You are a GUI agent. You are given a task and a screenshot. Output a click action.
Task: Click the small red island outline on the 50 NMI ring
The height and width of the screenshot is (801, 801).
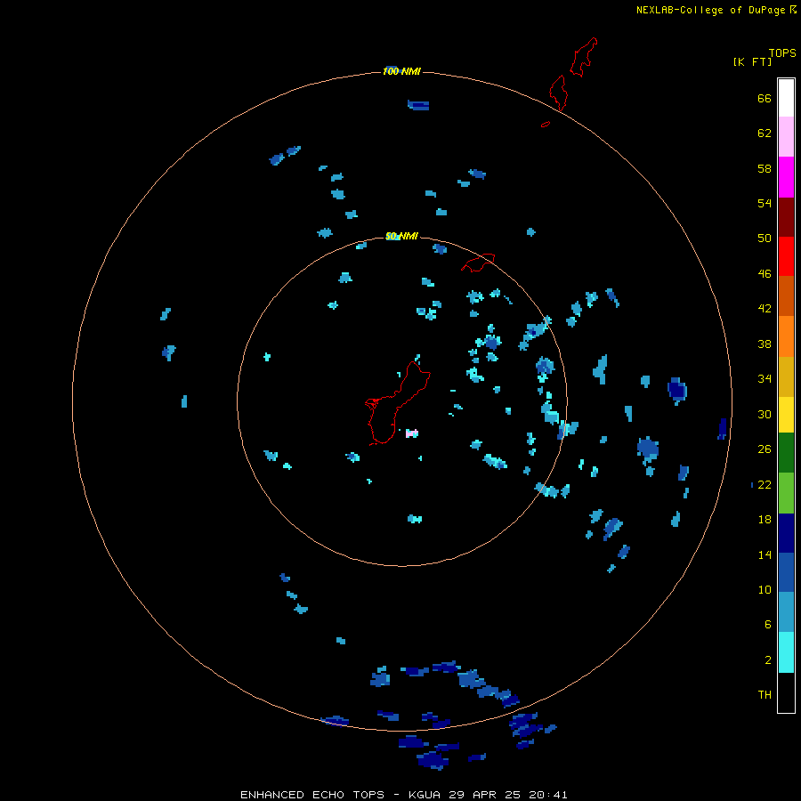point(478,263)
